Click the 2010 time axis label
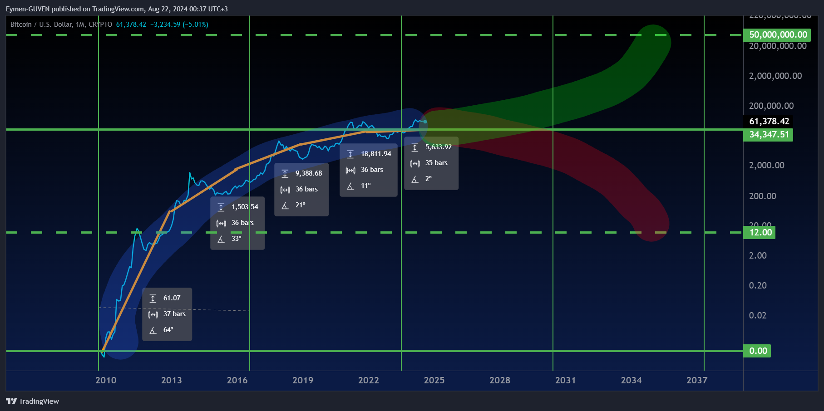824x411 pixels. [106, 381]
